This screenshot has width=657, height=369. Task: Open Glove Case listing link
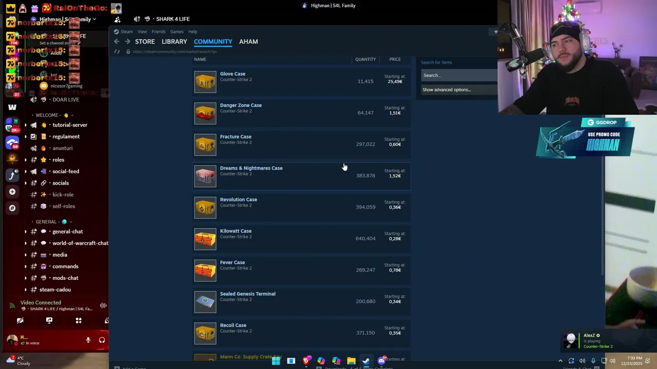[x=233, y=74]
